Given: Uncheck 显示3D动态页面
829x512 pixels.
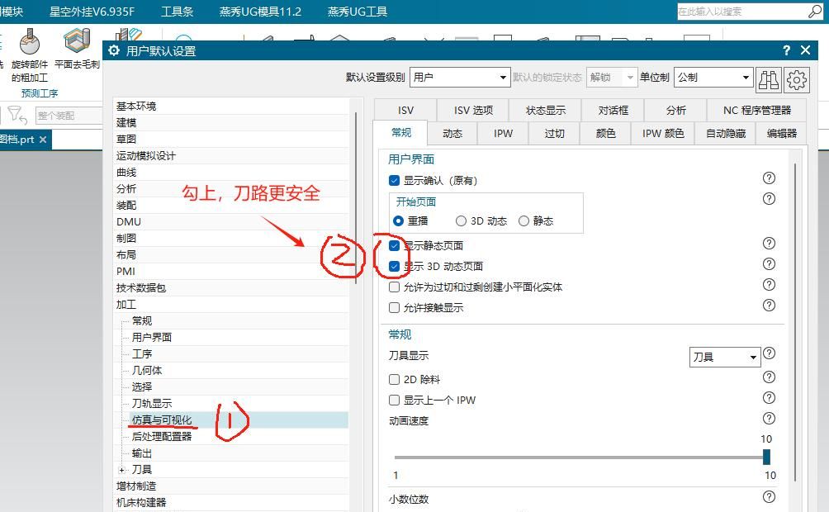Looking at the screenshot, I should point(394,264).
